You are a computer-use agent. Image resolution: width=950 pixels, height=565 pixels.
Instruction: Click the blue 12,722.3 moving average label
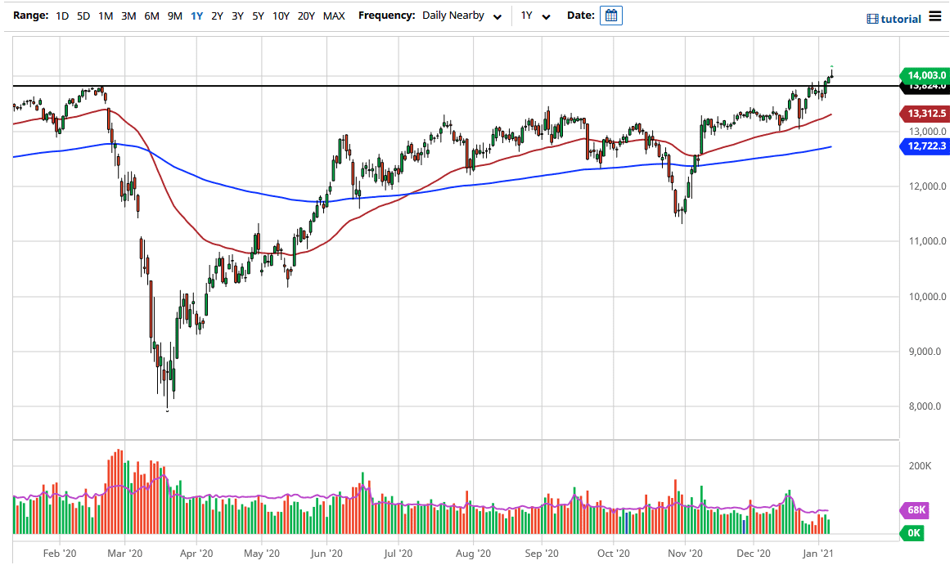pos(924,146)
